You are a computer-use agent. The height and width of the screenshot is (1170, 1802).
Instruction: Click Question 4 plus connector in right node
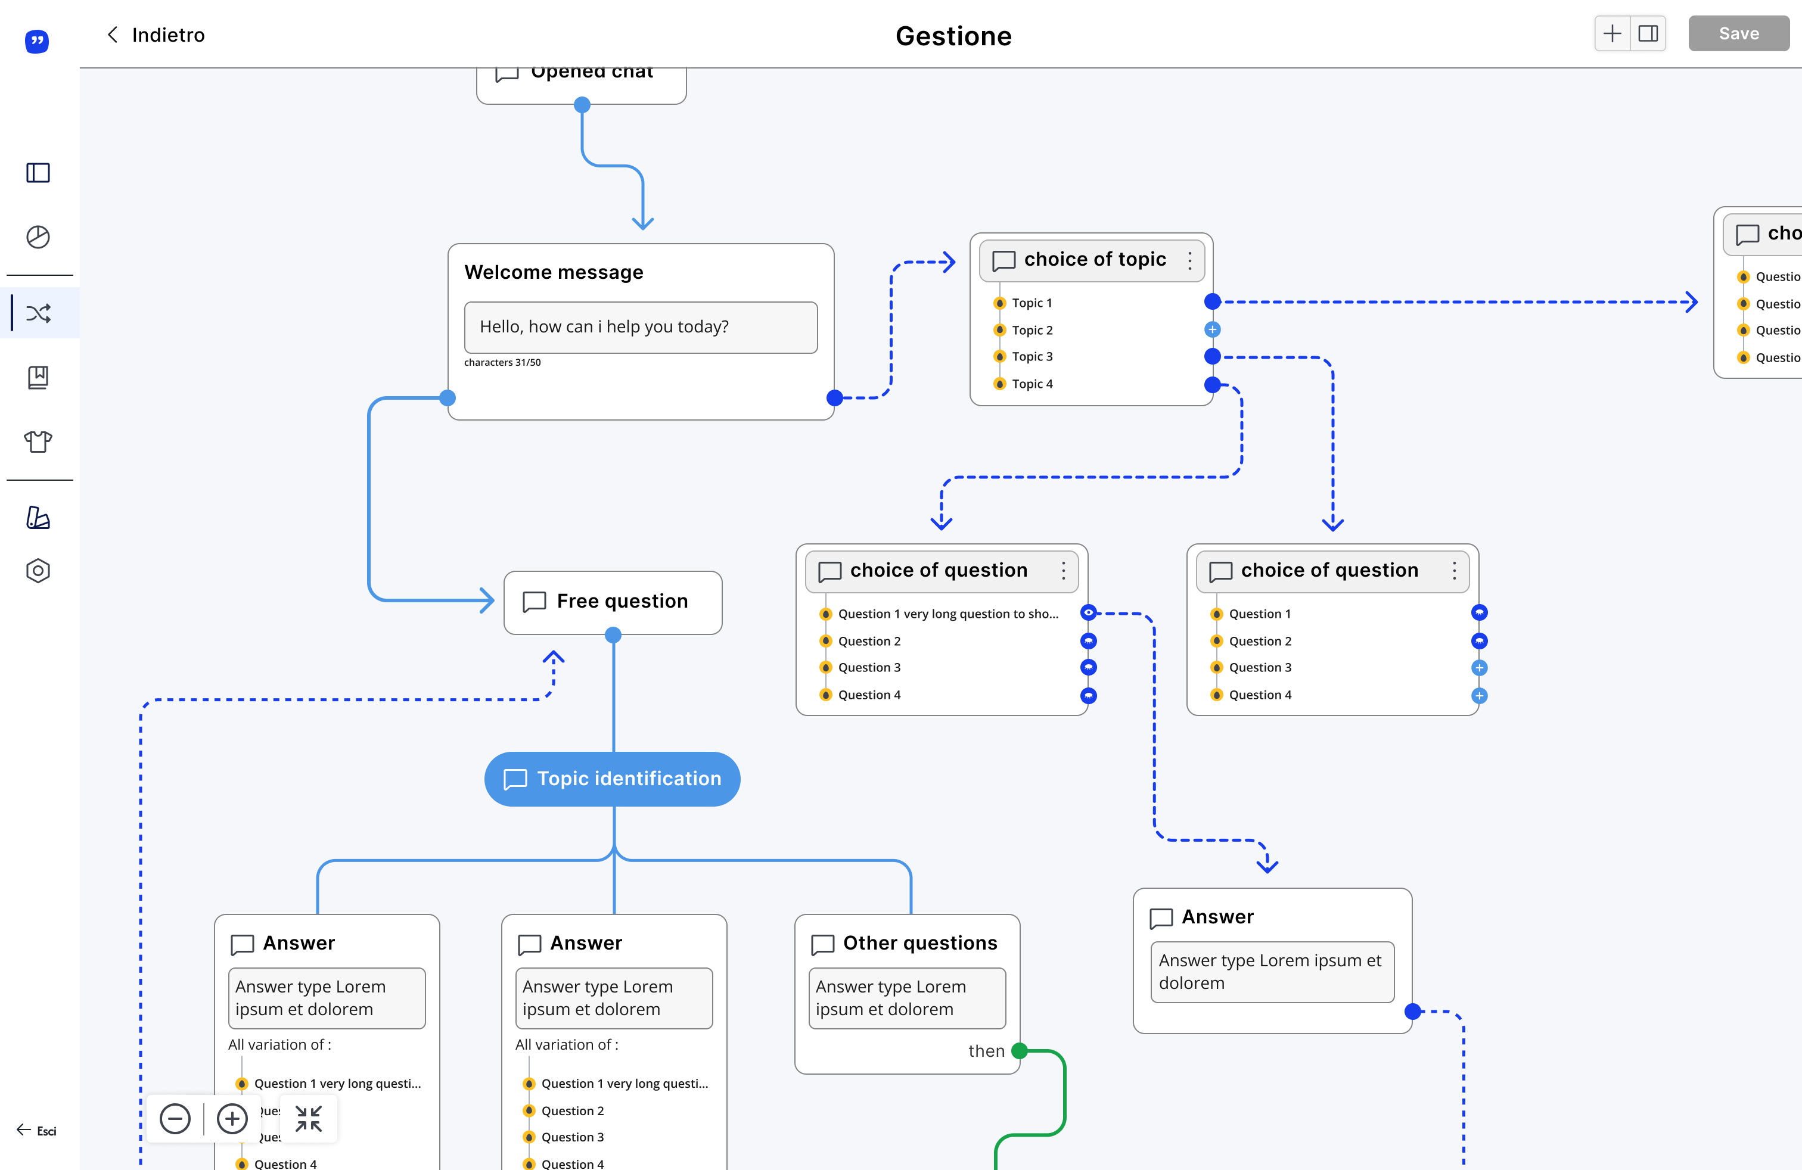(1480, 695)
